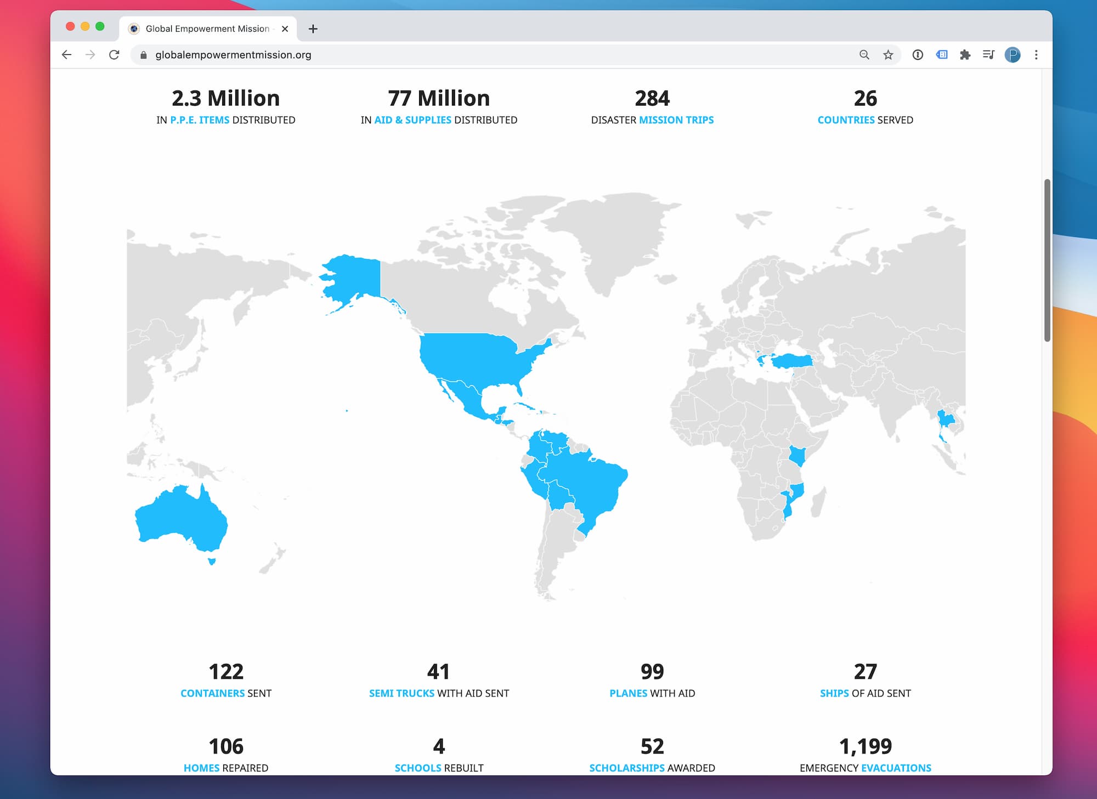Bookmark this page with the star icon
1097x799 pixels.
[888, 55]
